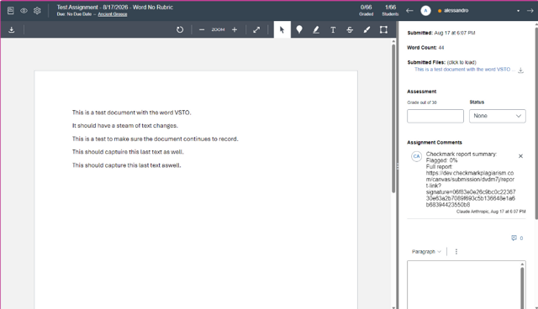Click the student avatar for alessandro
Viewport: 538px width, 309px height.
(425, 11)
